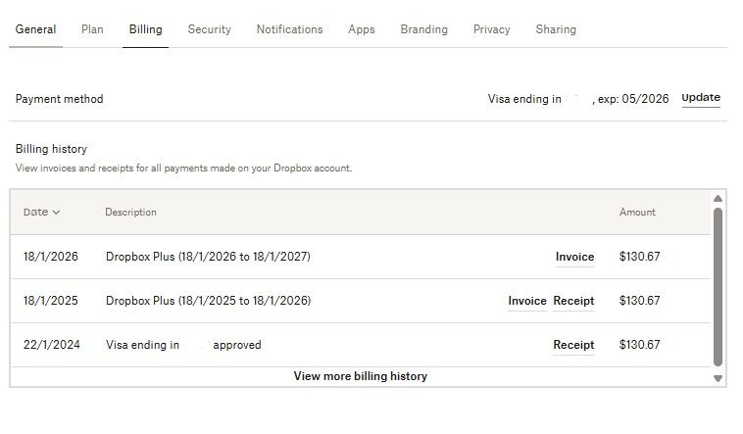
Task: Select the Billing tab
Action: pyautogui.click(x=145, y=29)
